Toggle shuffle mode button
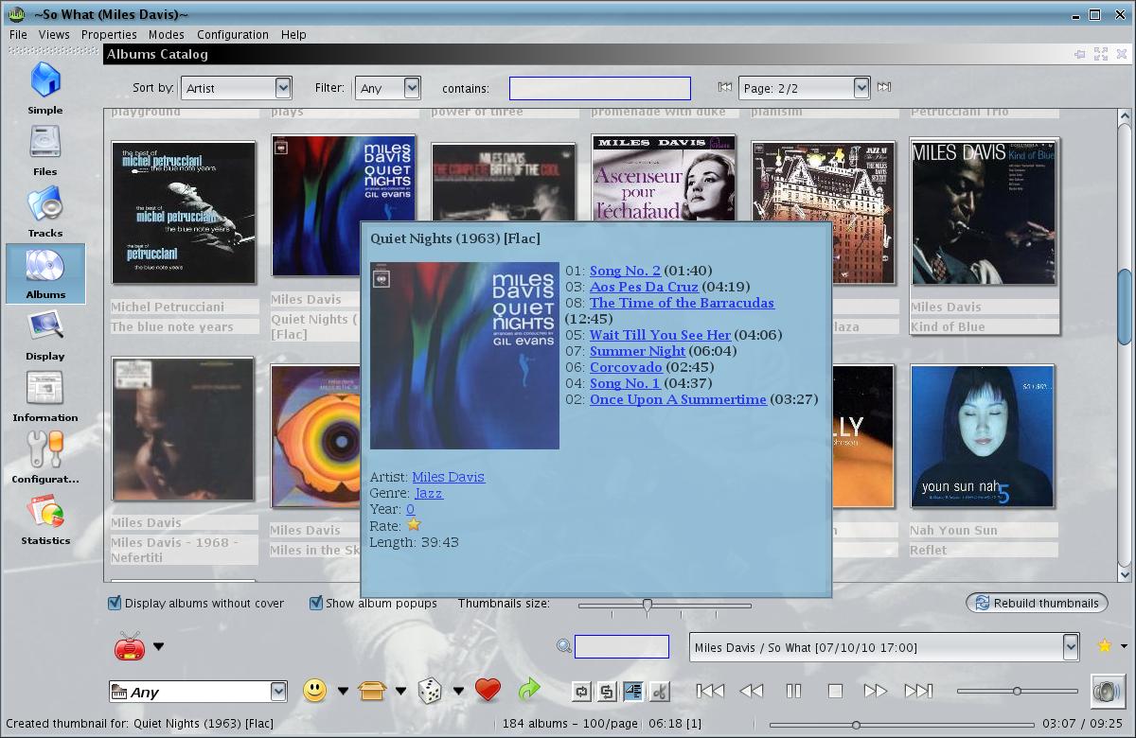Image resolution: width=1136 pixels, height=738 pixels. (x=607, y=692)
